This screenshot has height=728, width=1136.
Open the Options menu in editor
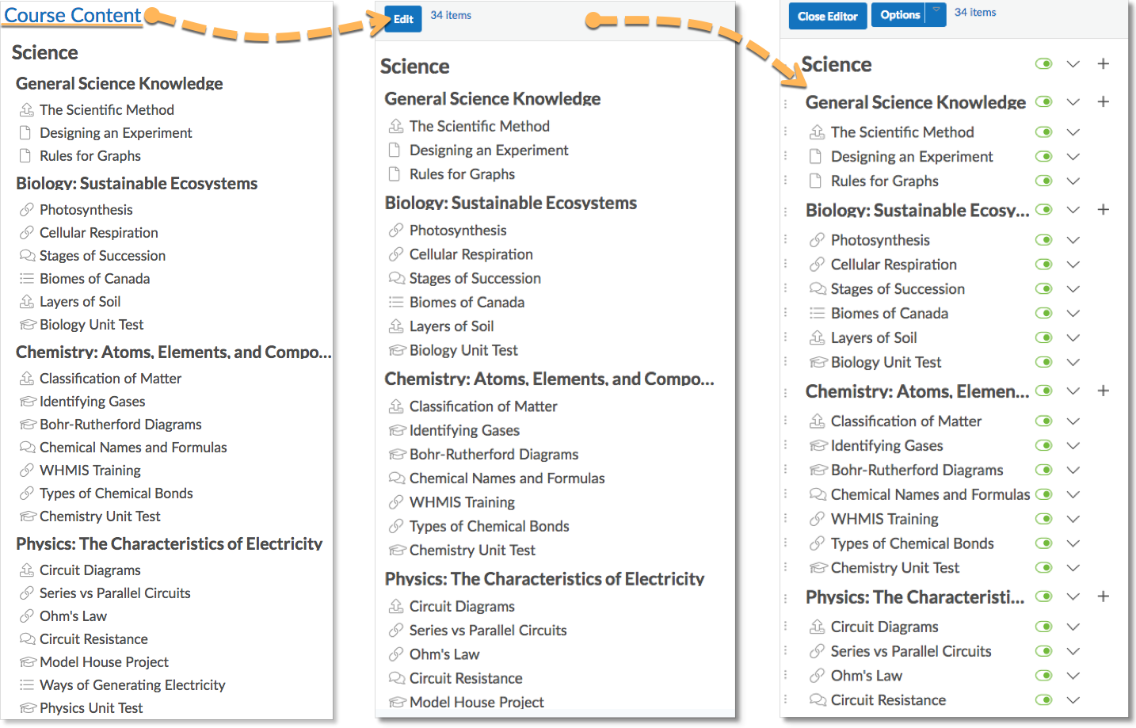tap(900, 15)
